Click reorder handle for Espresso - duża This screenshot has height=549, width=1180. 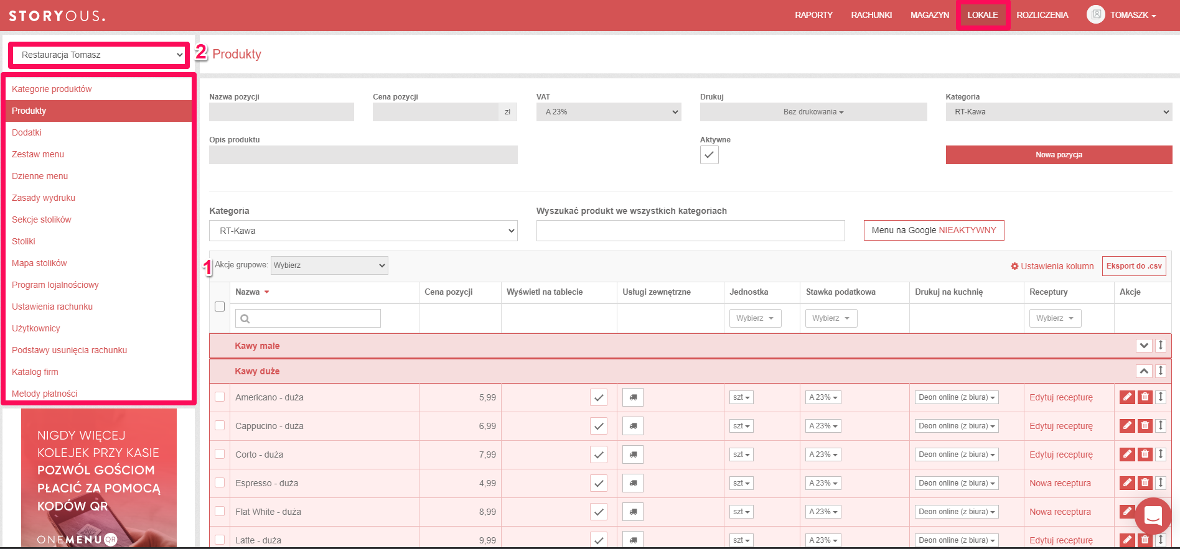point(1161,482)
